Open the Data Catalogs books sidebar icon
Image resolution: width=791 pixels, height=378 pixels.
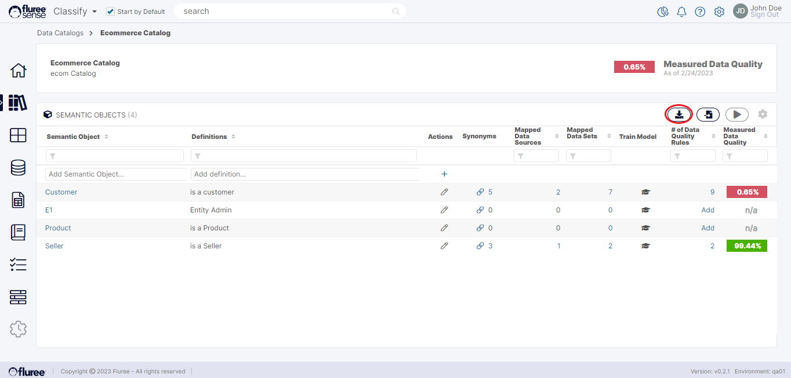18,102
